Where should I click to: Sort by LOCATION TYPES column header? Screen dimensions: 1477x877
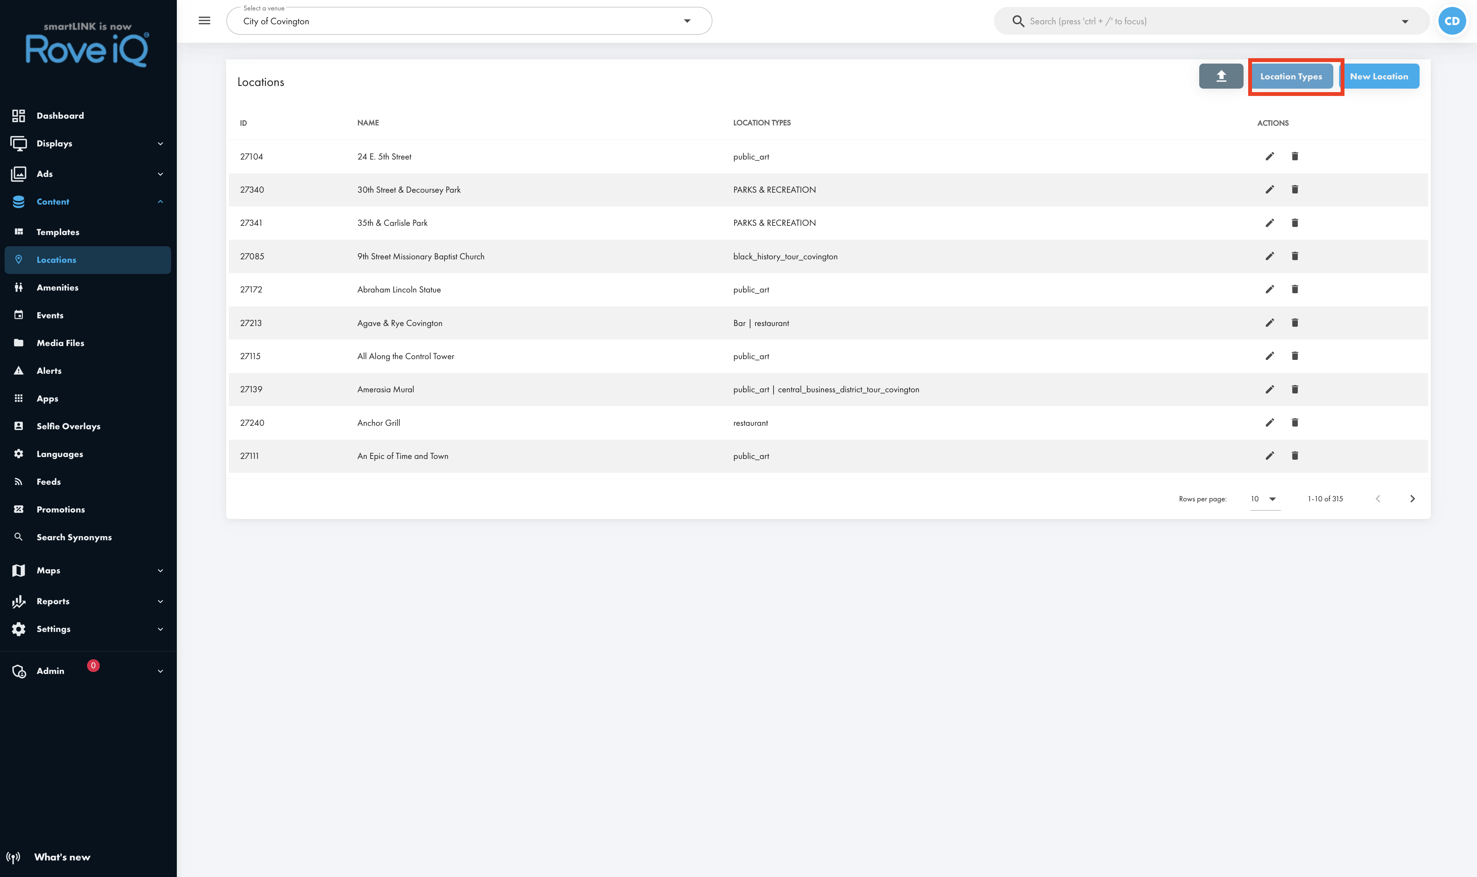[762, 123]
